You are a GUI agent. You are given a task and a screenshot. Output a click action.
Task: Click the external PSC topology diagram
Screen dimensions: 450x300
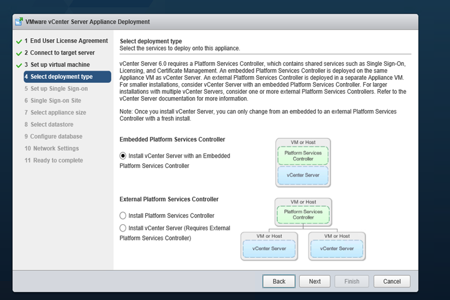tap(303, 229)
